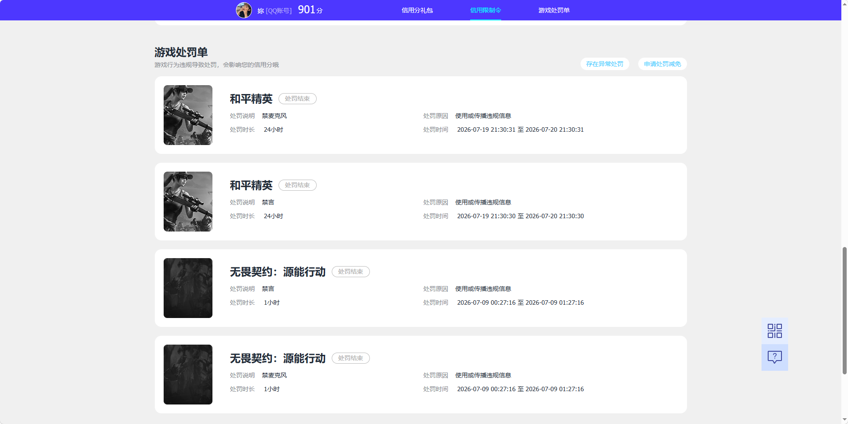Click the [QQ账号] username label

pyautogui.click(x=279, y=11)
